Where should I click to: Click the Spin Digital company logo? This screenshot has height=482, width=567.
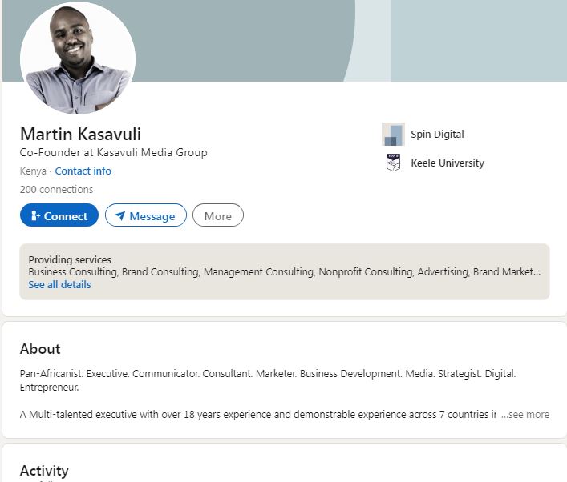coord(393,134)
